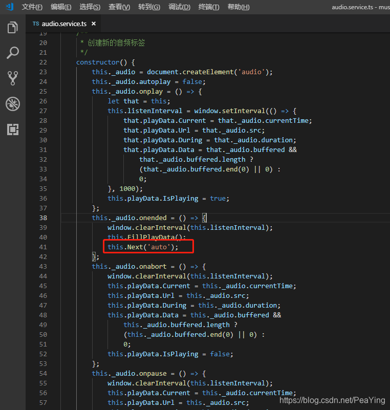Click 'currentTime' on line 28
Viewport: 390px width, 410px height.
[287, 120]
